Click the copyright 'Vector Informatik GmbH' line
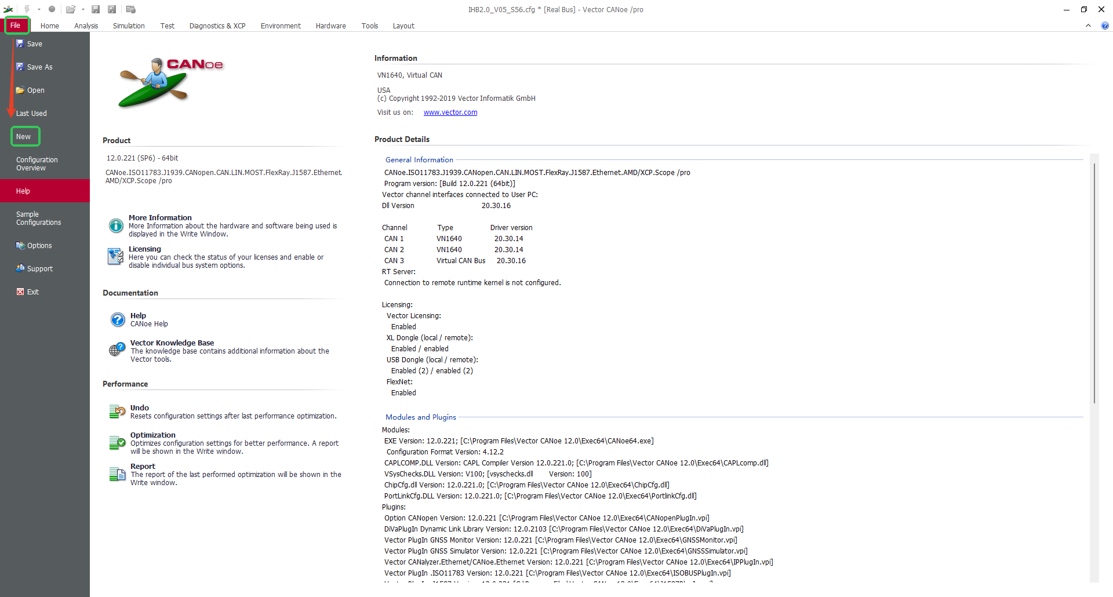The image size is (1113, 597). click(x=456, y=99)
